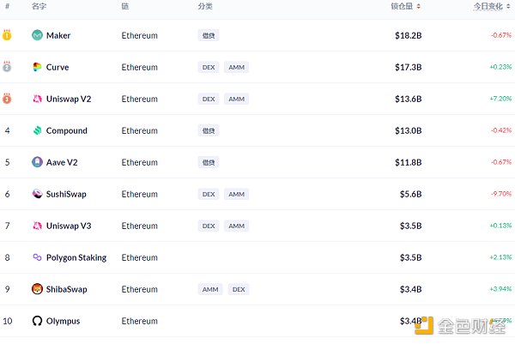Click the 名字 column header
The image size is (515, 344).
coord(39,6)
